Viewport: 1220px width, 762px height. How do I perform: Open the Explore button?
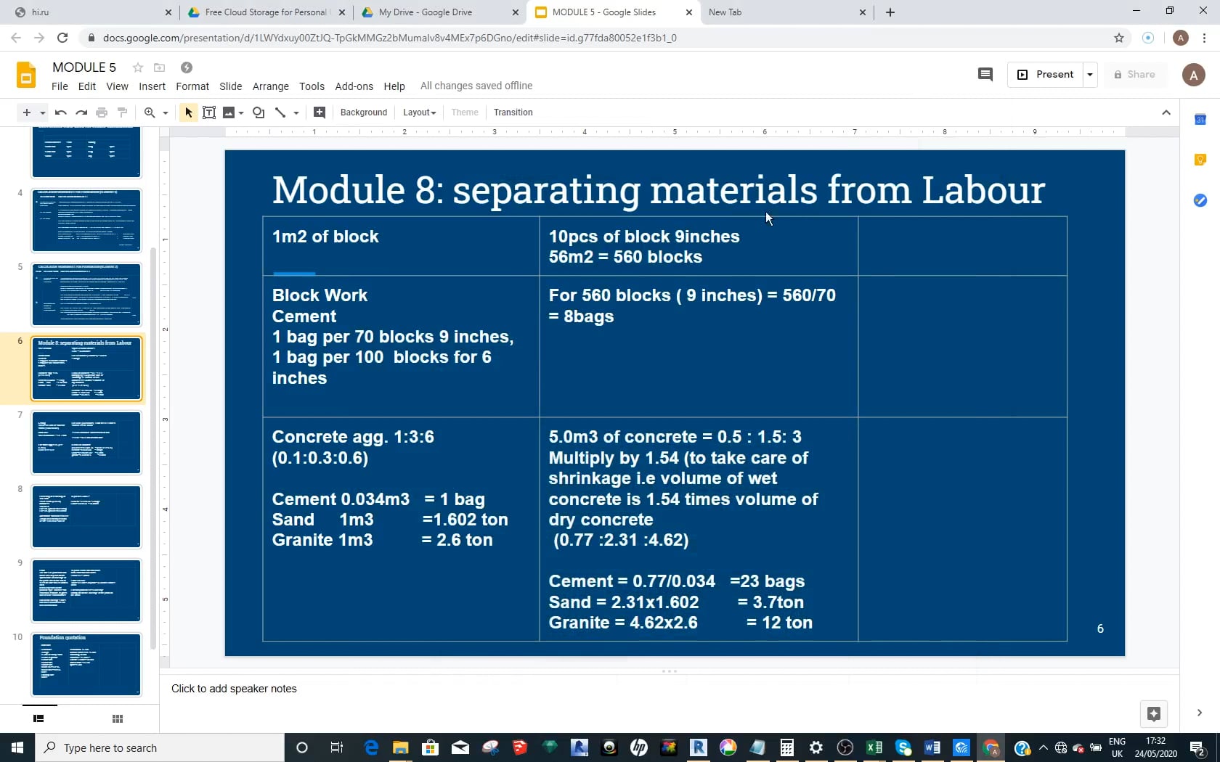1153,713
